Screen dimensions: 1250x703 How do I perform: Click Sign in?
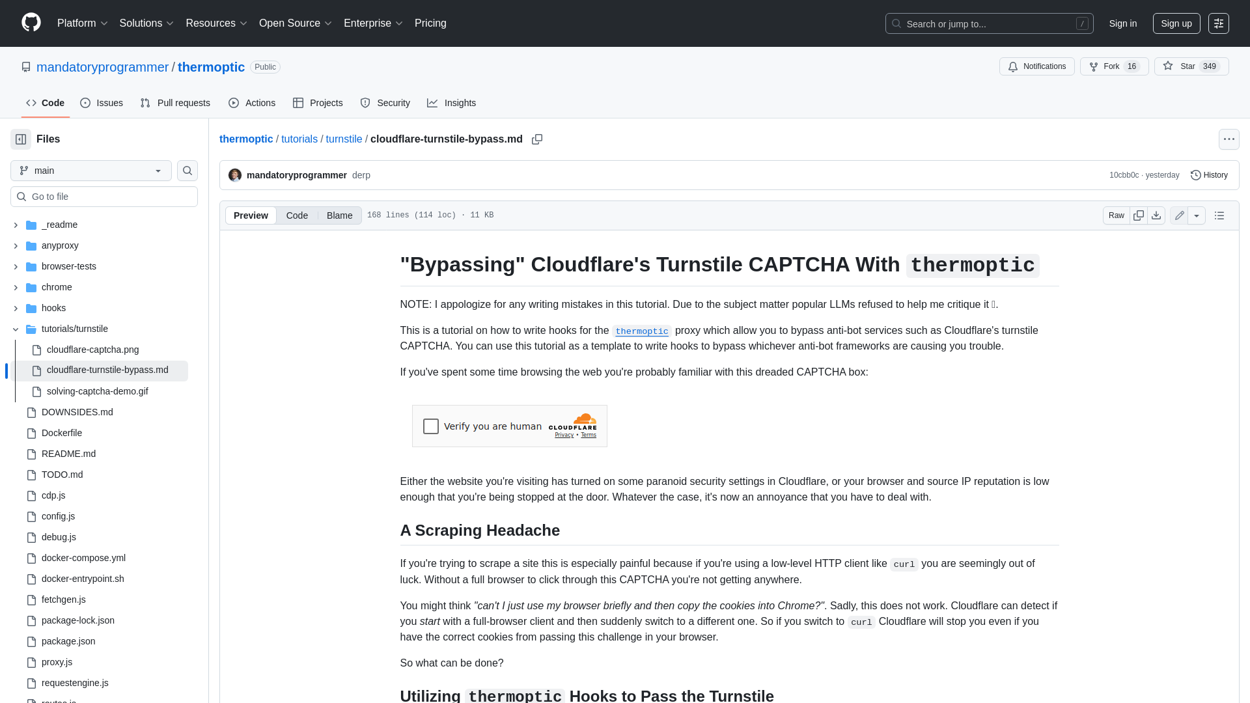pos(1123,23)
